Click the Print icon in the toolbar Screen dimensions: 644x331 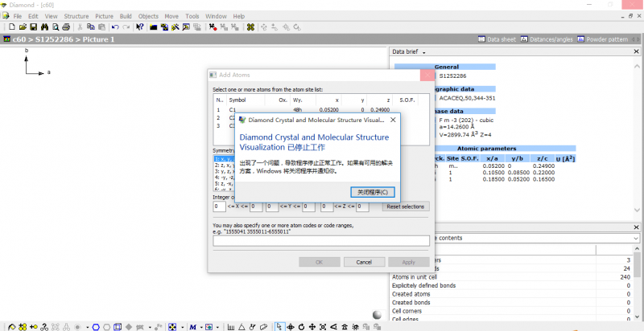pos(66,27)
